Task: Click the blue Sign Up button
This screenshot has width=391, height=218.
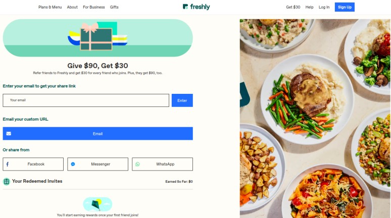Action: 345,7
